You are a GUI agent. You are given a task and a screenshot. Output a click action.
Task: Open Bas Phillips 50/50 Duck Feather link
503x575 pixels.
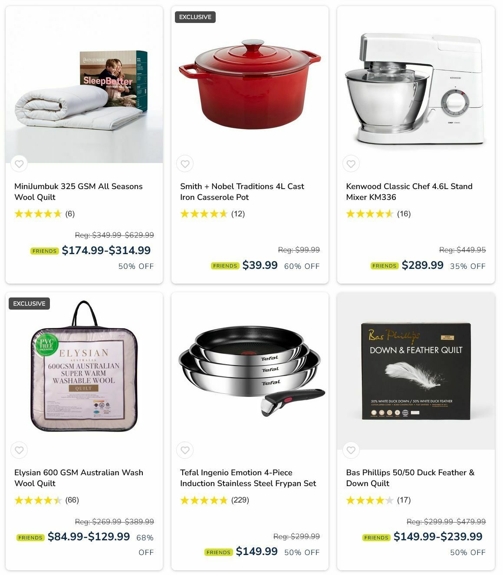pyautogui.click(x=410, y=478)
